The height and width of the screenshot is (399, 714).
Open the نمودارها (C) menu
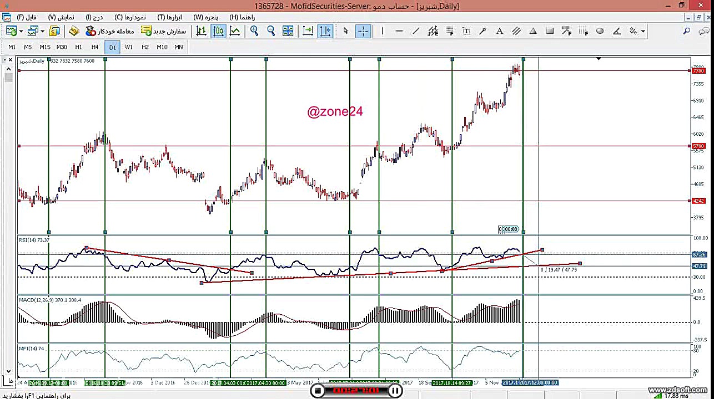(130, 17)
